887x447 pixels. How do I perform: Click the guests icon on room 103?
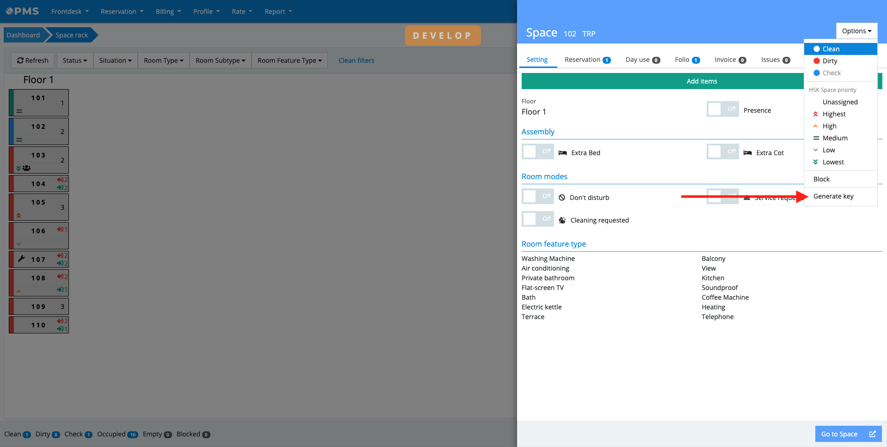(26, 168)
